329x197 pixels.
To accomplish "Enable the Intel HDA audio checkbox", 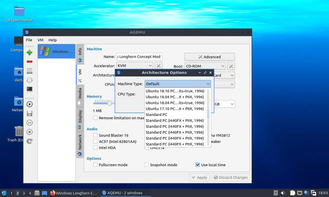I will pyautogui.click(x=95, y=148).
